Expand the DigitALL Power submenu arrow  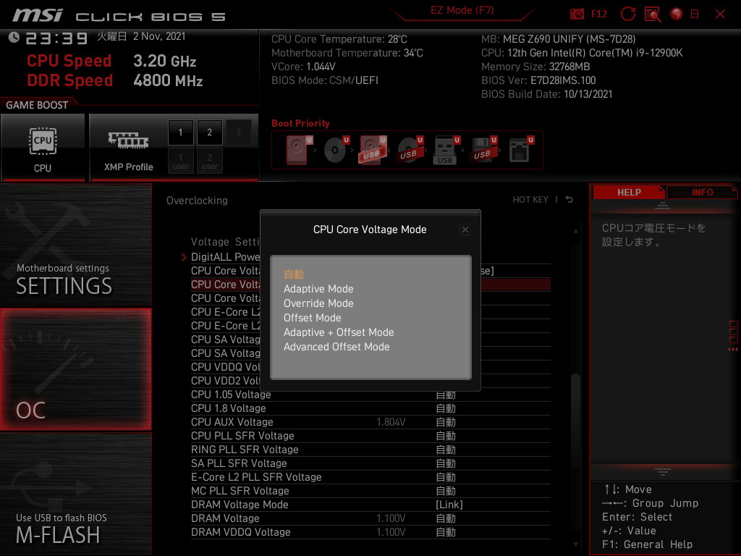(x=184, y=257)
